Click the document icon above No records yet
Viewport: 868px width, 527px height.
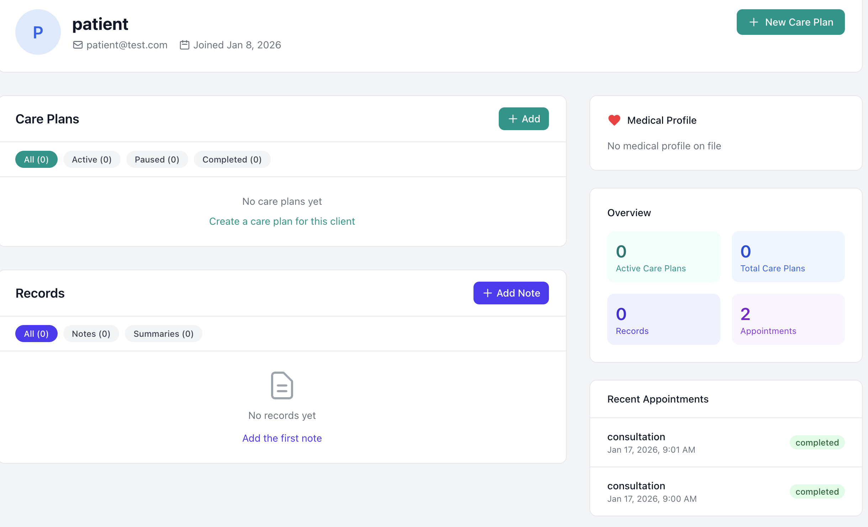[281, 385]
